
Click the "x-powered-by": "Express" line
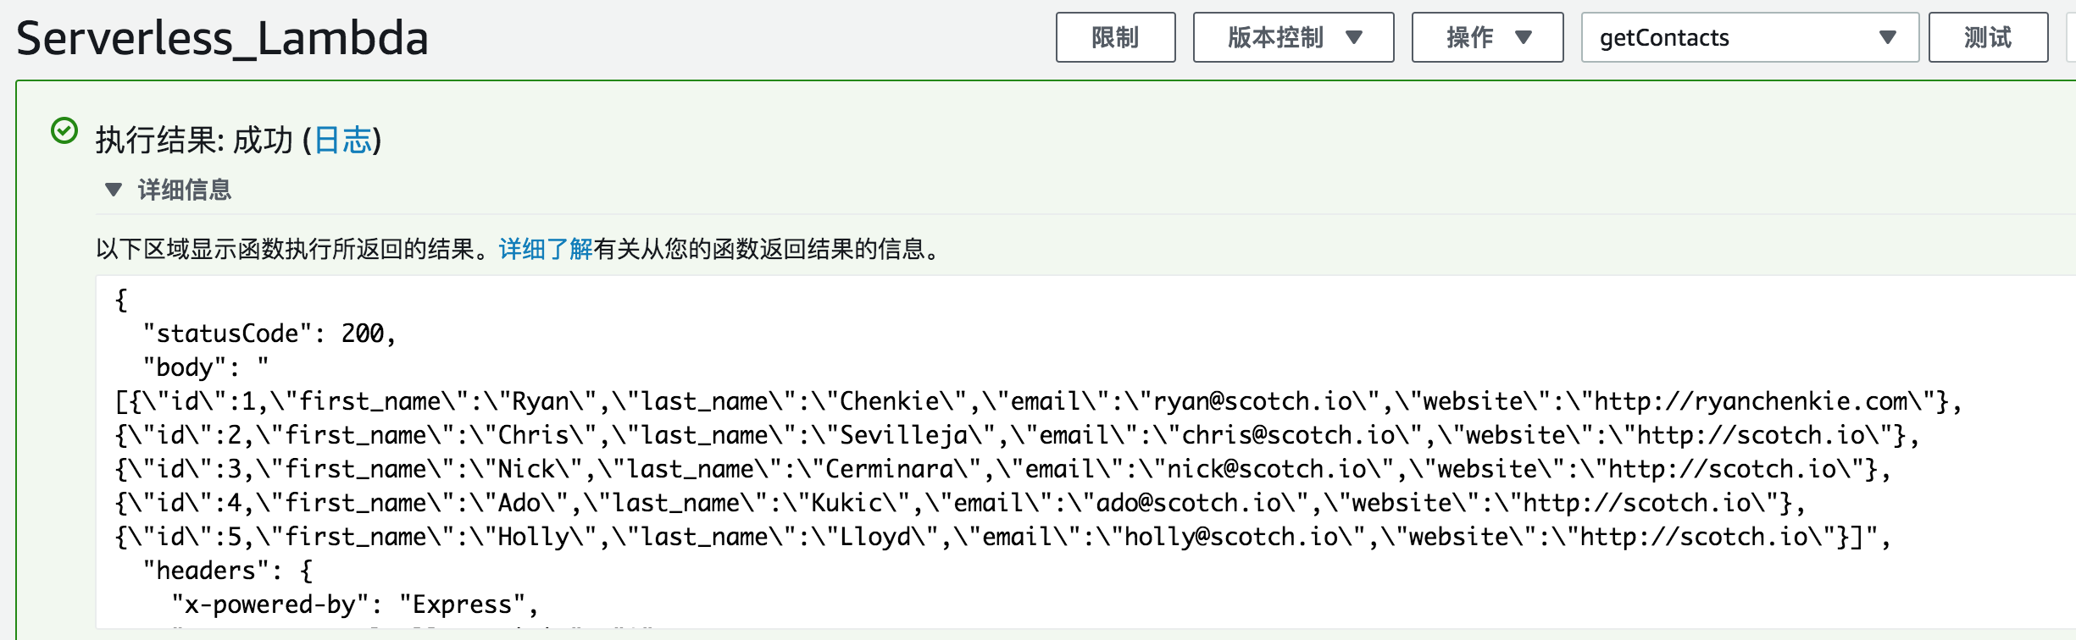pos(354,604)
